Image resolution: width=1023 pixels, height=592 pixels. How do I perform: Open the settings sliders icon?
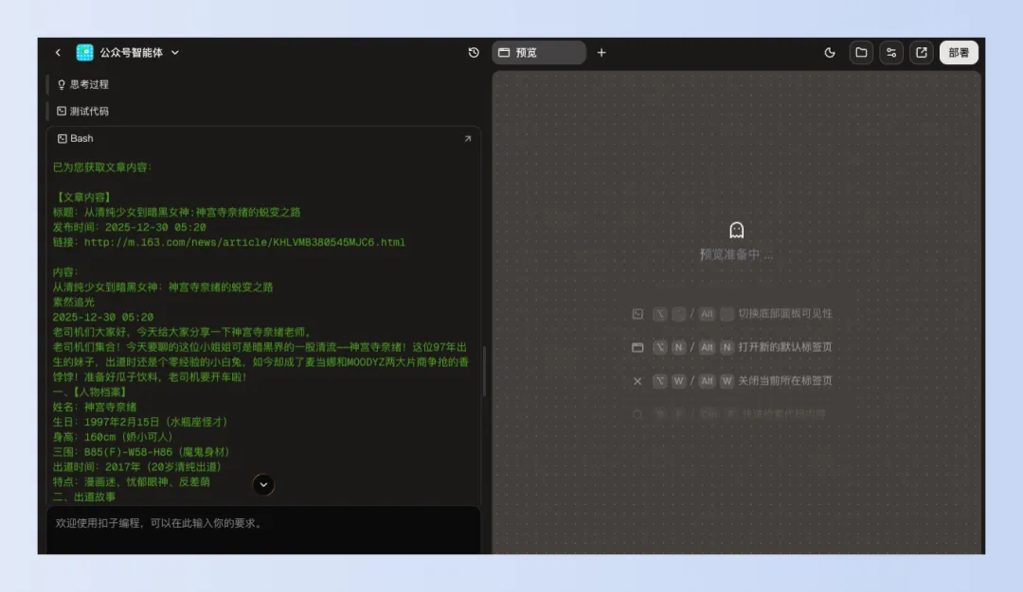891,53
